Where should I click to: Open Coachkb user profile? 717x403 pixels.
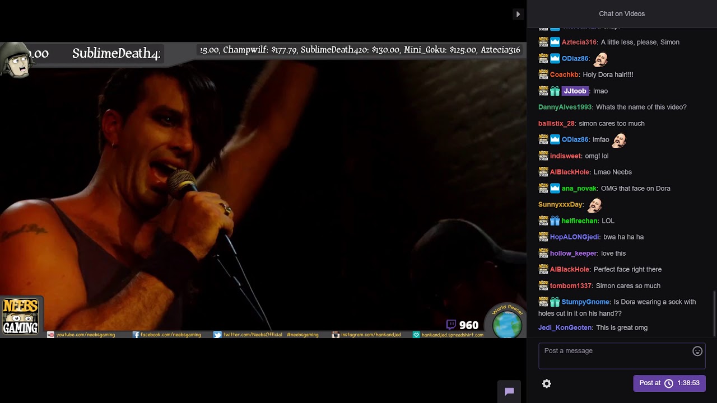[x=564, y=74]
